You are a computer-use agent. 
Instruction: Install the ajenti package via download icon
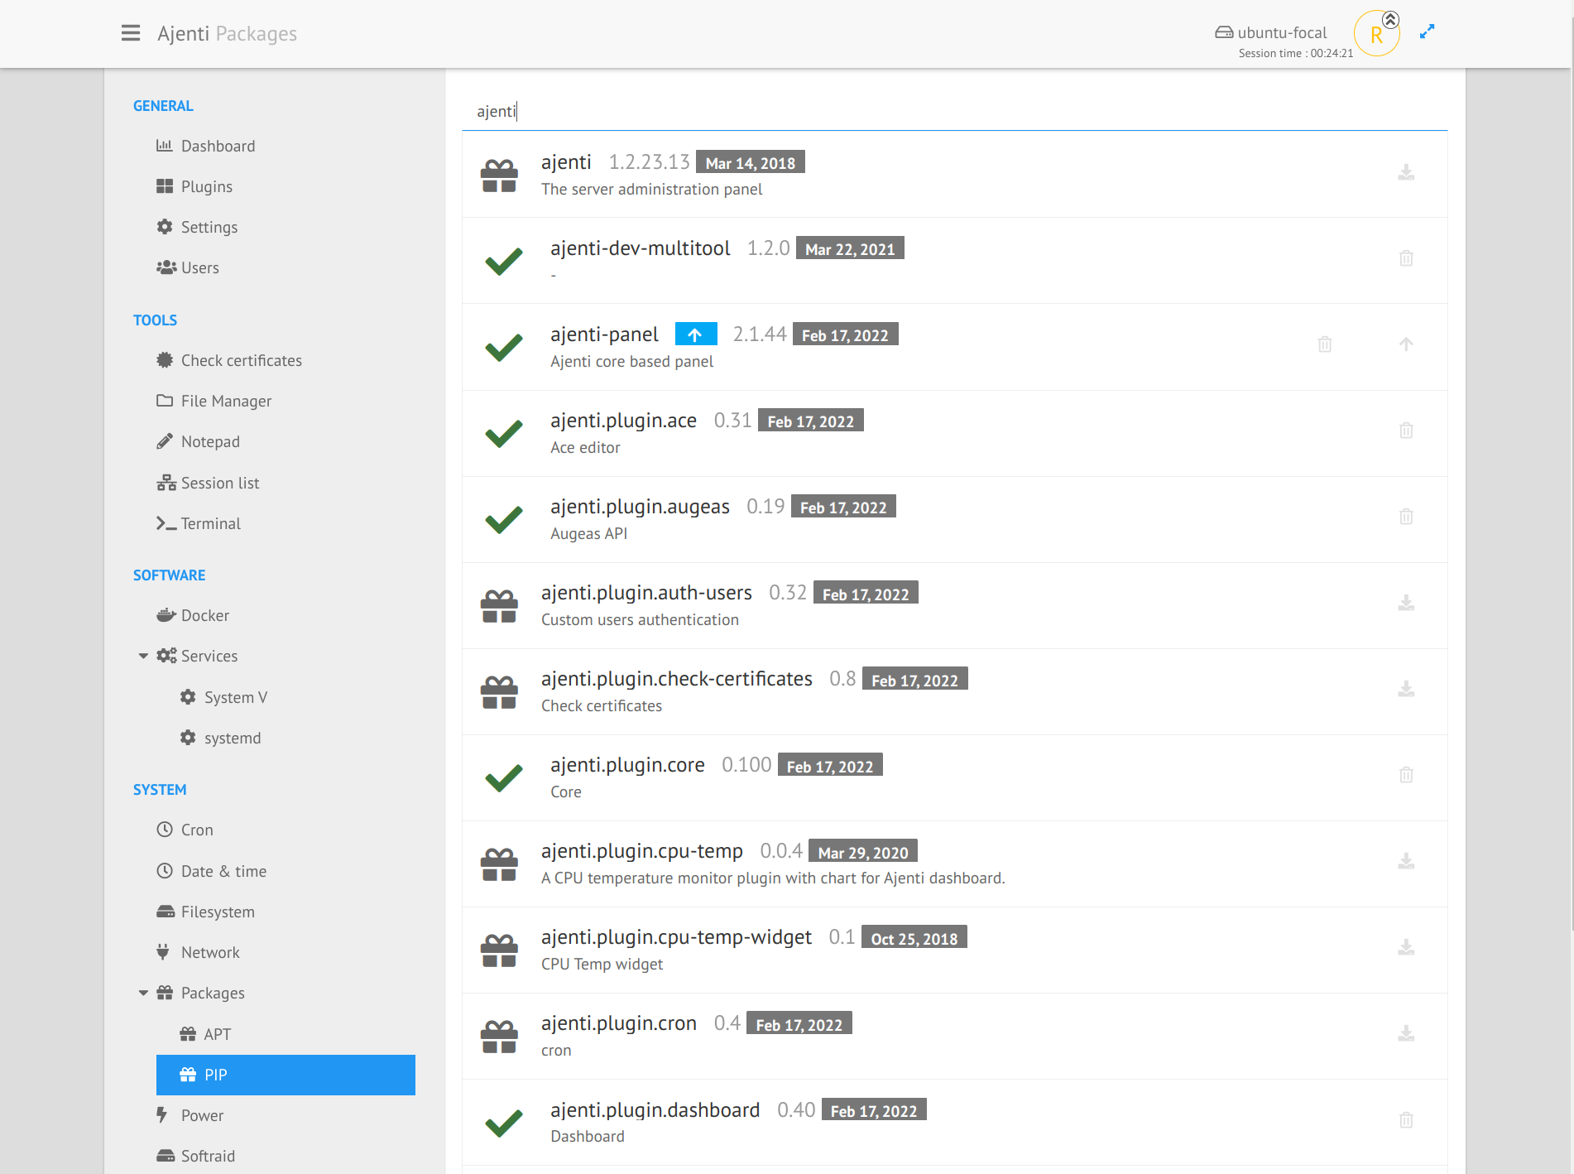pyautogui.click(x=1406, y=172)
